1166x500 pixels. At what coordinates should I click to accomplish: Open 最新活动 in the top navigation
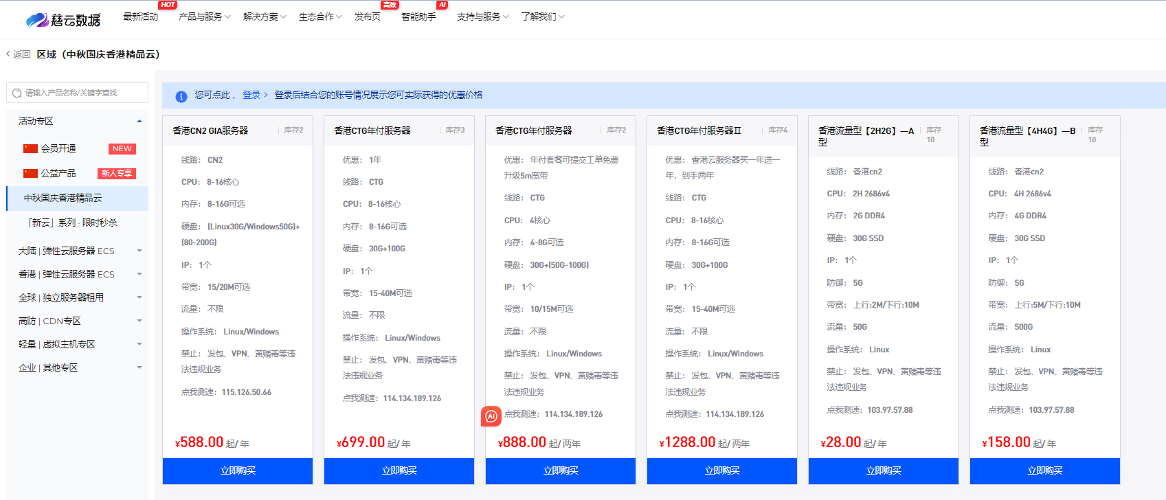pyautogui.click(x=140, y=16)
